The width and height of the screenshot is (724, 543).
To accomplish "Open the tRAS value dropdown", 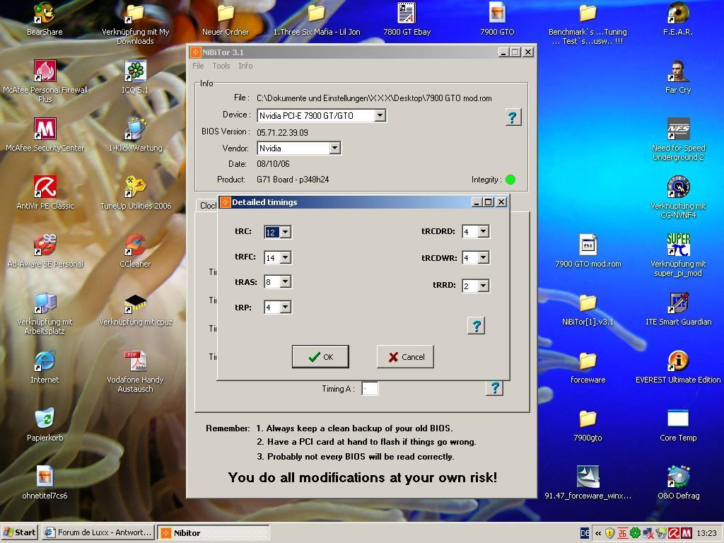I will click(x=286, y=281).
